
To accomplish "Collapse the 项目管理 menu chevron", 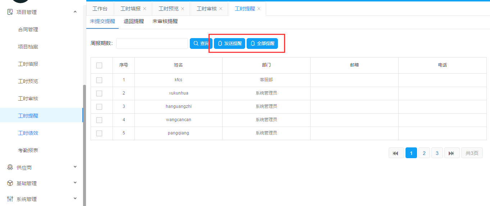I will [x=75, y=12].
